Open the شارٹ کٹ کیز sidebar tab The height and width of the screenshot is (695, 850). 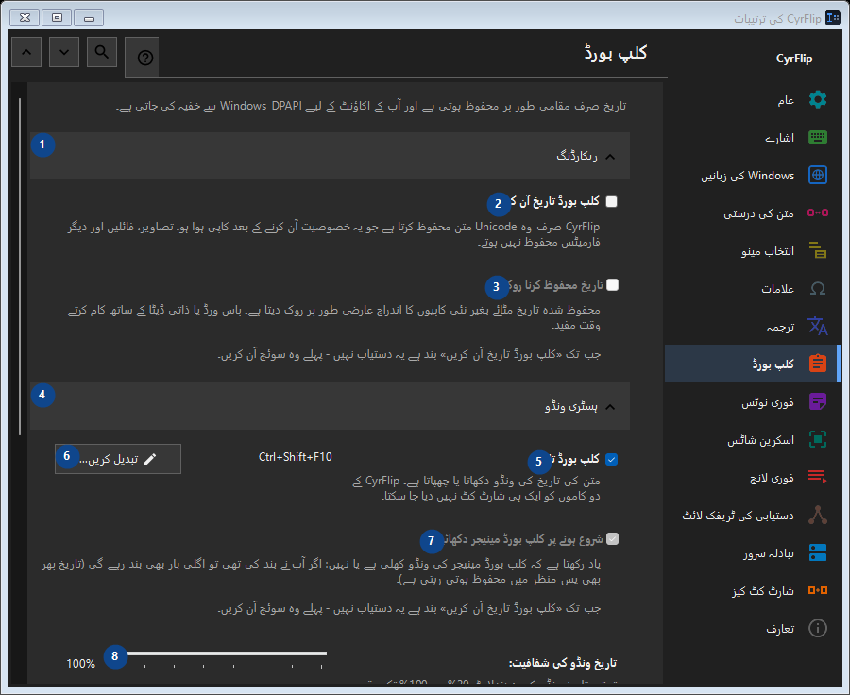[753, 590]
